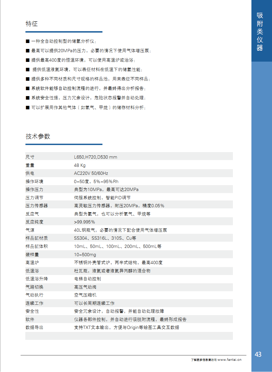Click the 压力传感器 row label

pos(36,206)
